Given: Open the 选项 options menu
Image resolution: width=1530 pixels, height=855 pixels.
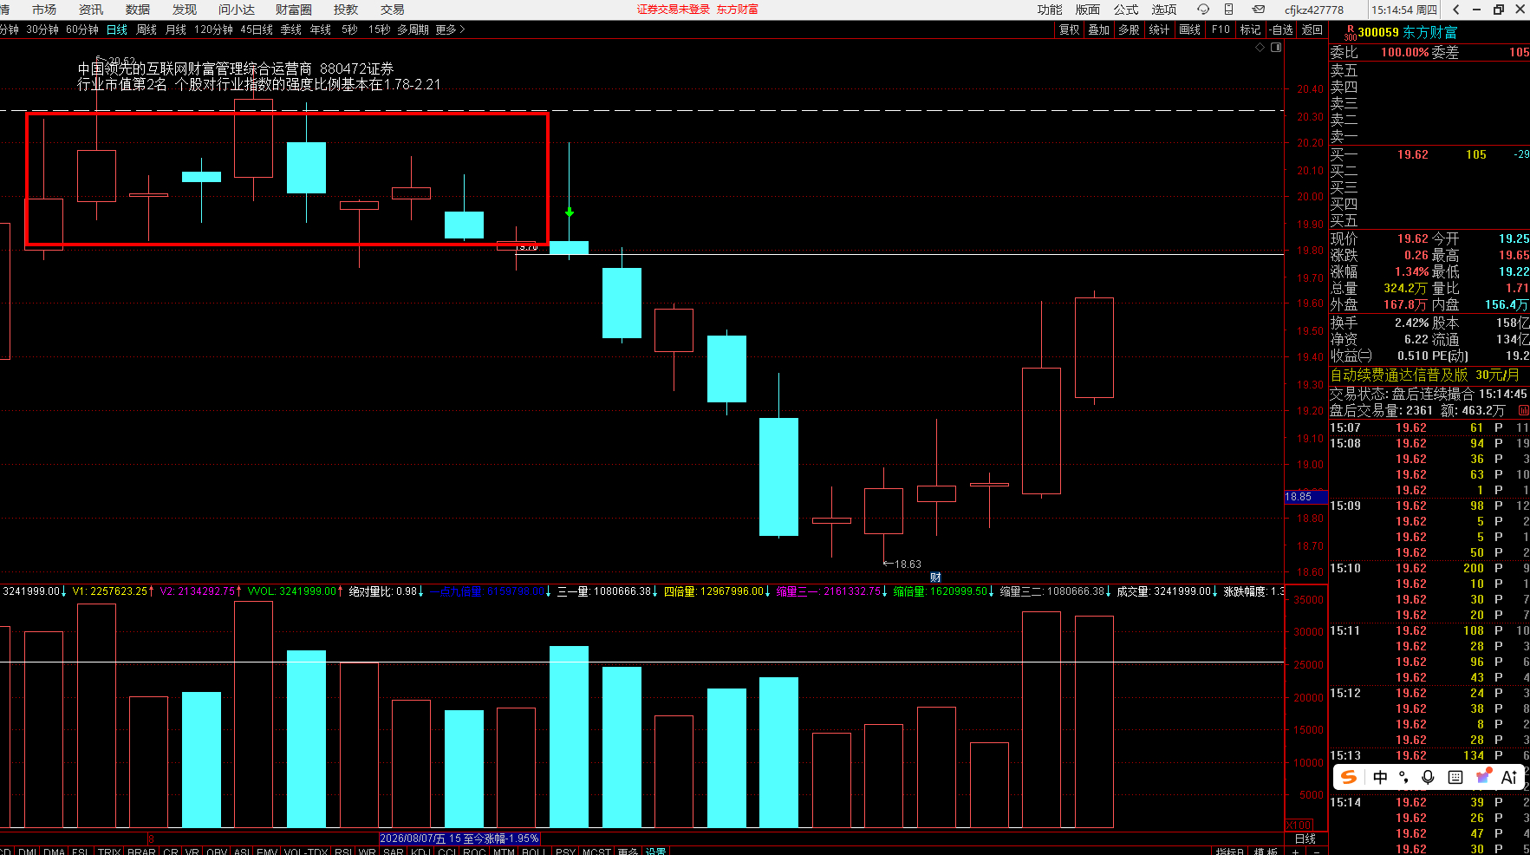Looking at the screenshot, I should coord(1164,10).
